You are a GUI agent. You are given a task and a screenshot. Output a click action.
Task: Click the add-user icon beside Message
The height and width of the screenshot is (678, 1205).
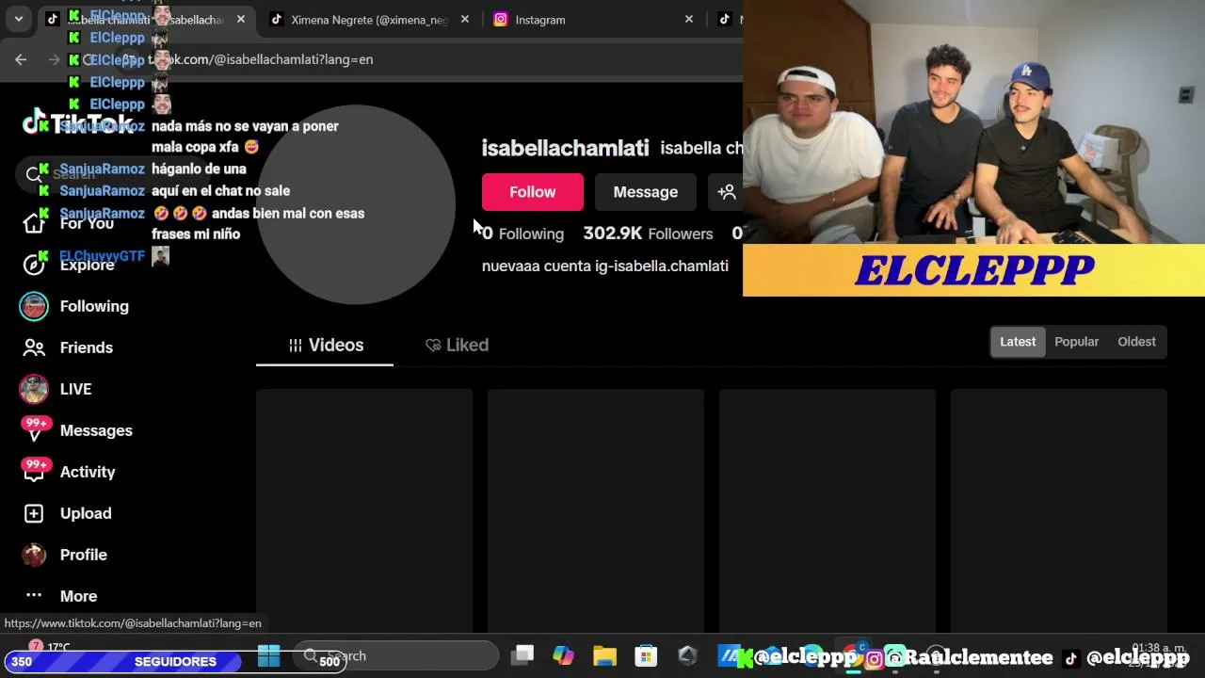click(x=727, y=192)
